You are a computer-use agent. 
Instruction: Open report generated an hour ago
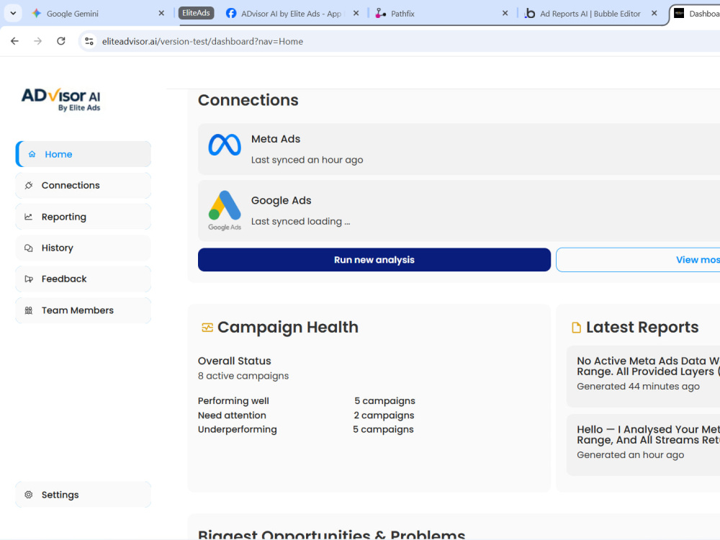pyautogui.click(x=643, y=445)
